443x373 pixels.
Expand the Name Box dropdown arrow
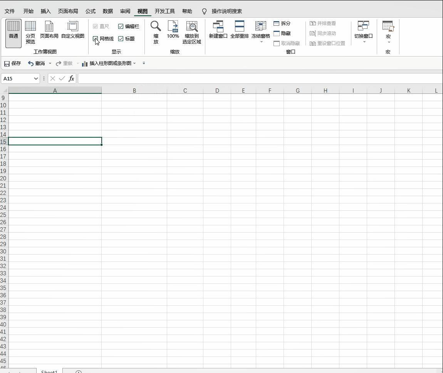coord(36,78)
